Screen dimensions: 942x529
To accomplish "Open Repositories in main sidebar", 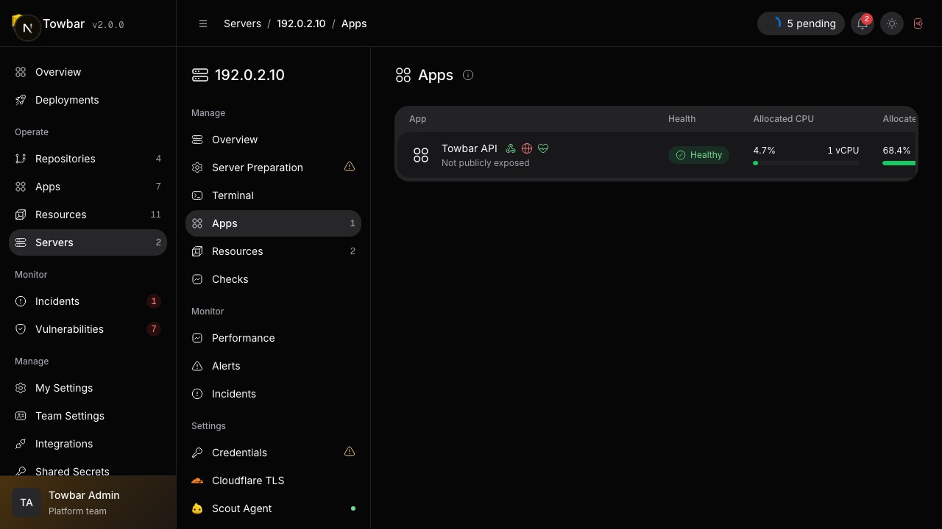I will pyautogui.click(x=88, y=159).
